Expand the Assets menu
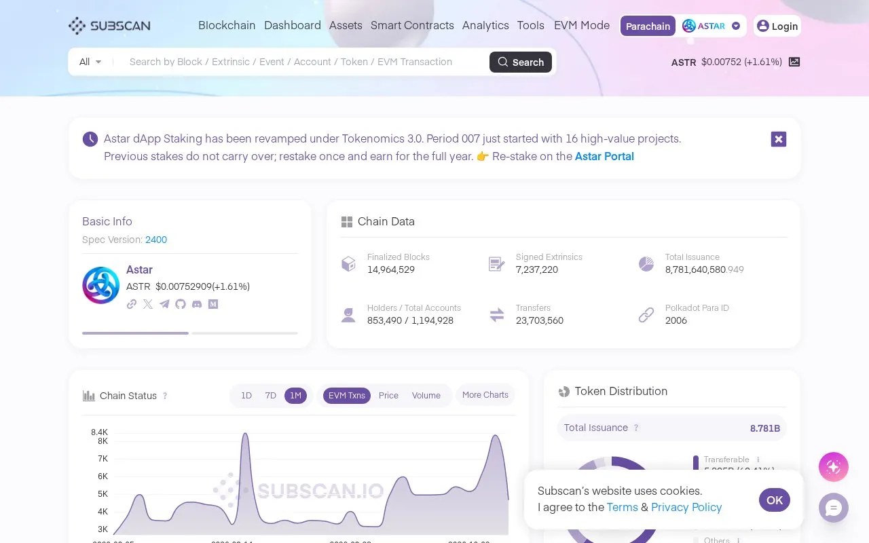The image size is (869, 543). click(x=346, y=25)
